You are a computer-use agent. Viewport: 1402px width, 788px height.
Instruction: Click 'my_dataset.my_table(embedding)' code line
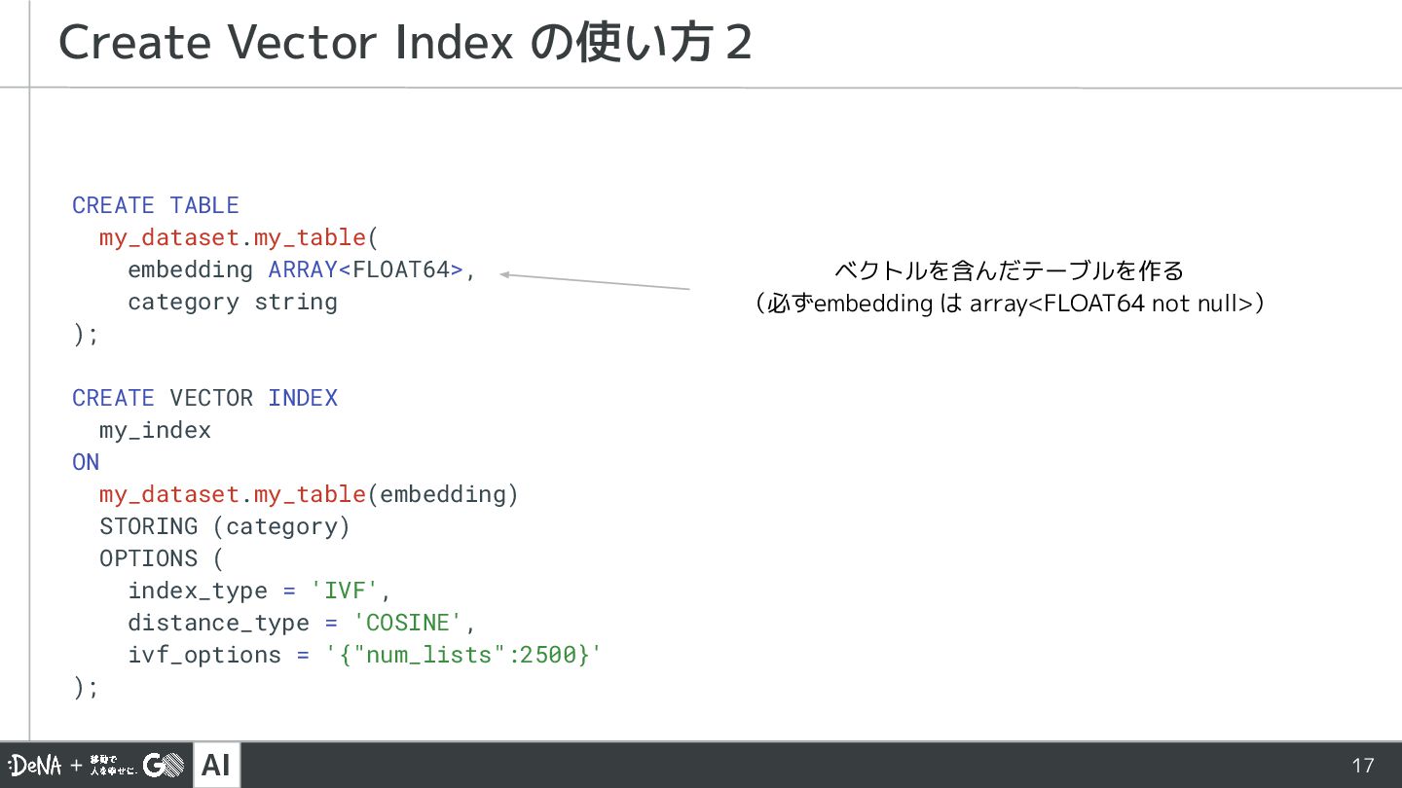[x=310, y=494]
